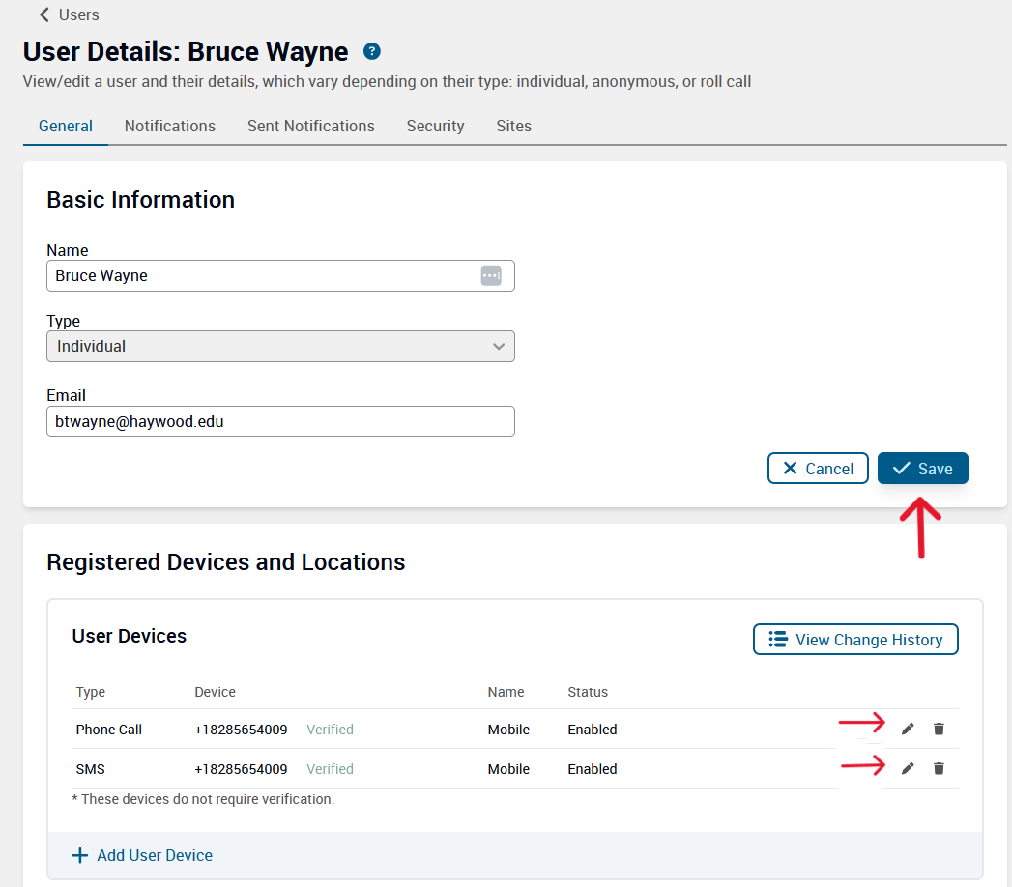Screen dimensions: 1012x887
Task: Edit the Phone Call device
Action: (907, 729)
